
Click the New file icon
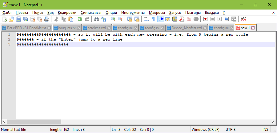[4, 19]
